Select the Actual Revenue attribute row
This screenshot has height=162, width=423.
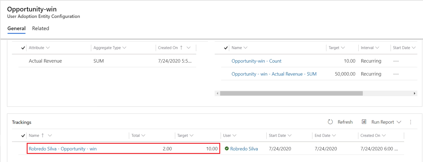(107, 61)
